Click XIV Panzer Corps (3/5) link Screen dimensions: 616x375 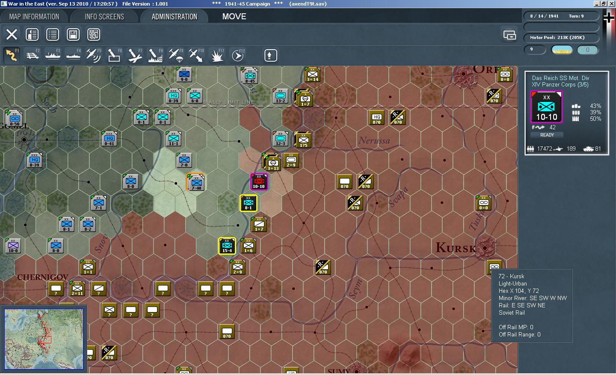point(560,85)
